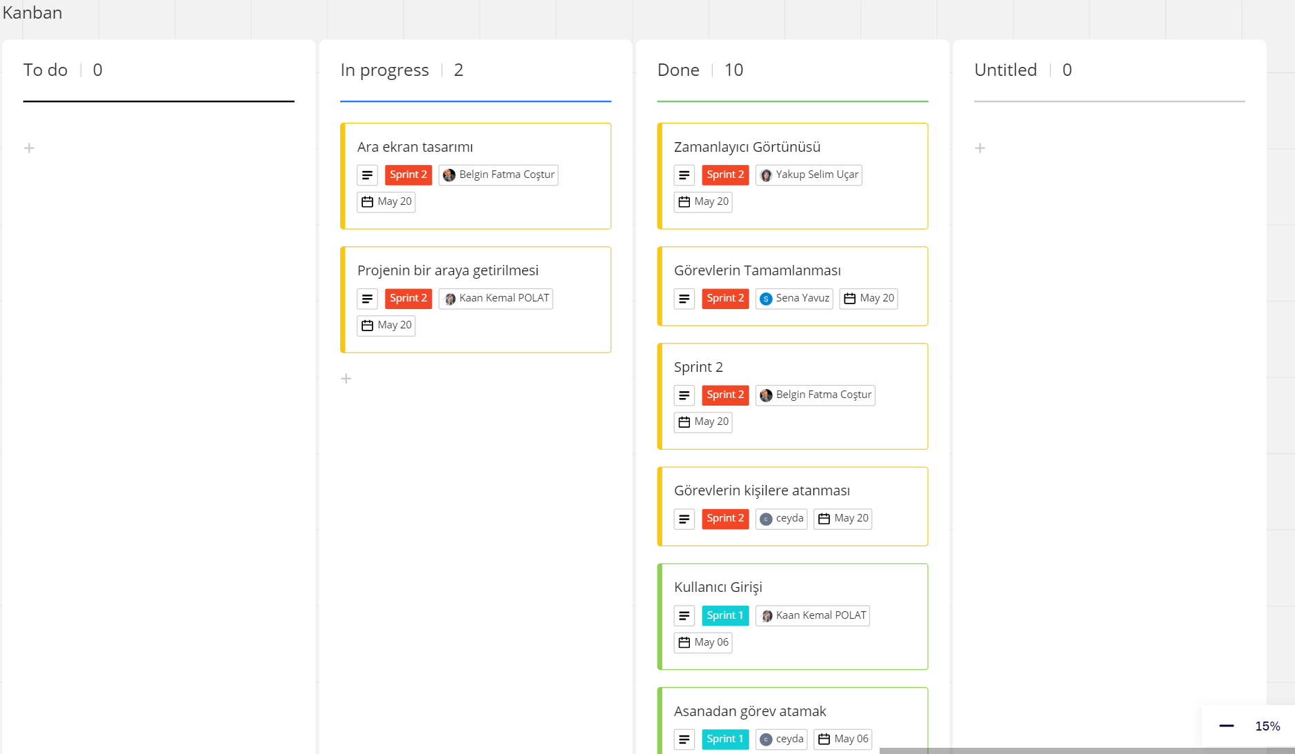Click the description icon on Kullanıcı Girişi card
1295x754 pixels.
tap(684, 615)
